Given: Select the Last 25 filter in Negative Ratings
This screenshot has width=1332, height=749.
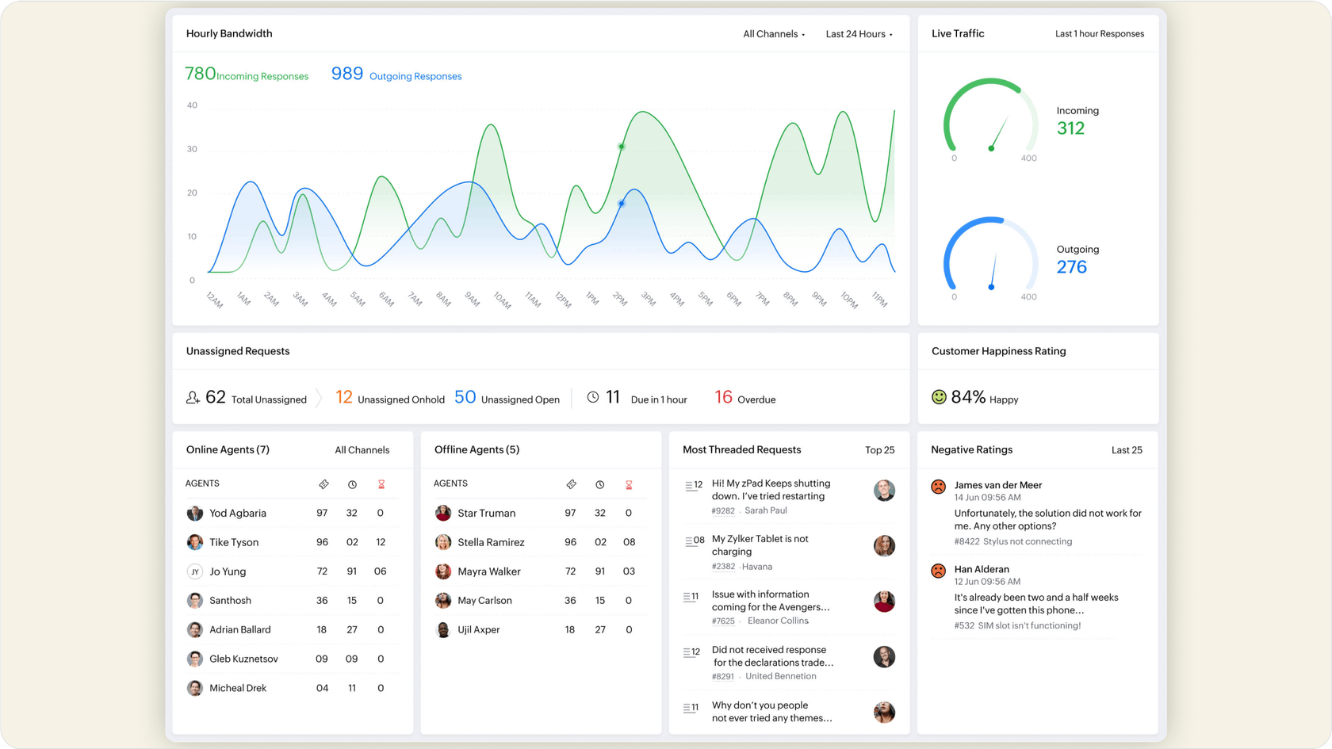Looking at the screenshot, I should (1127, 450).
